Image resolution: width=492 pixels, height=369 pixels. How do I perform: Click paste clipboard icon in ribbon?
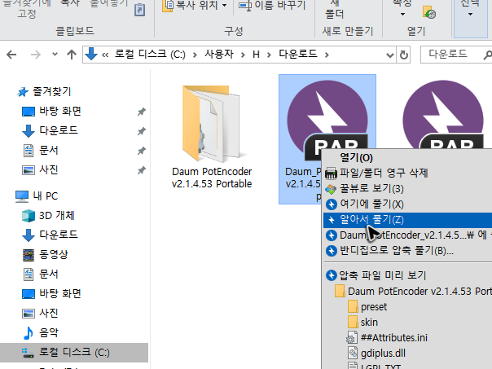(x=139, y=10)
